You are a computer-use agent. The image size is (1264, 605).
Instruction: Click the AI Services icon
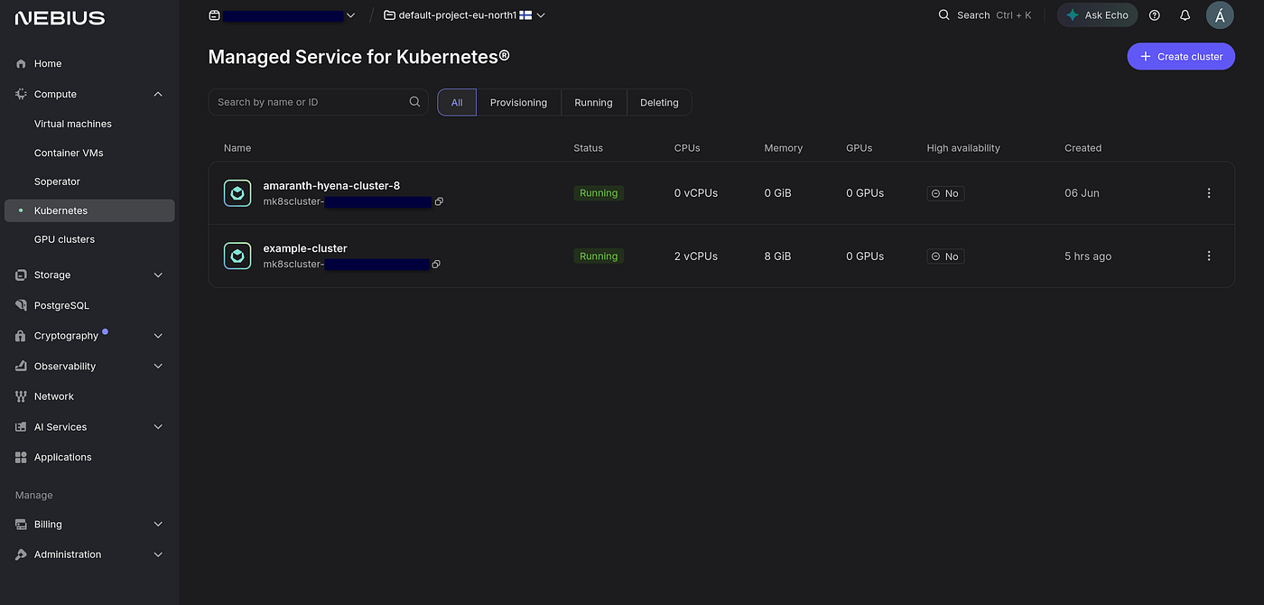21,427
